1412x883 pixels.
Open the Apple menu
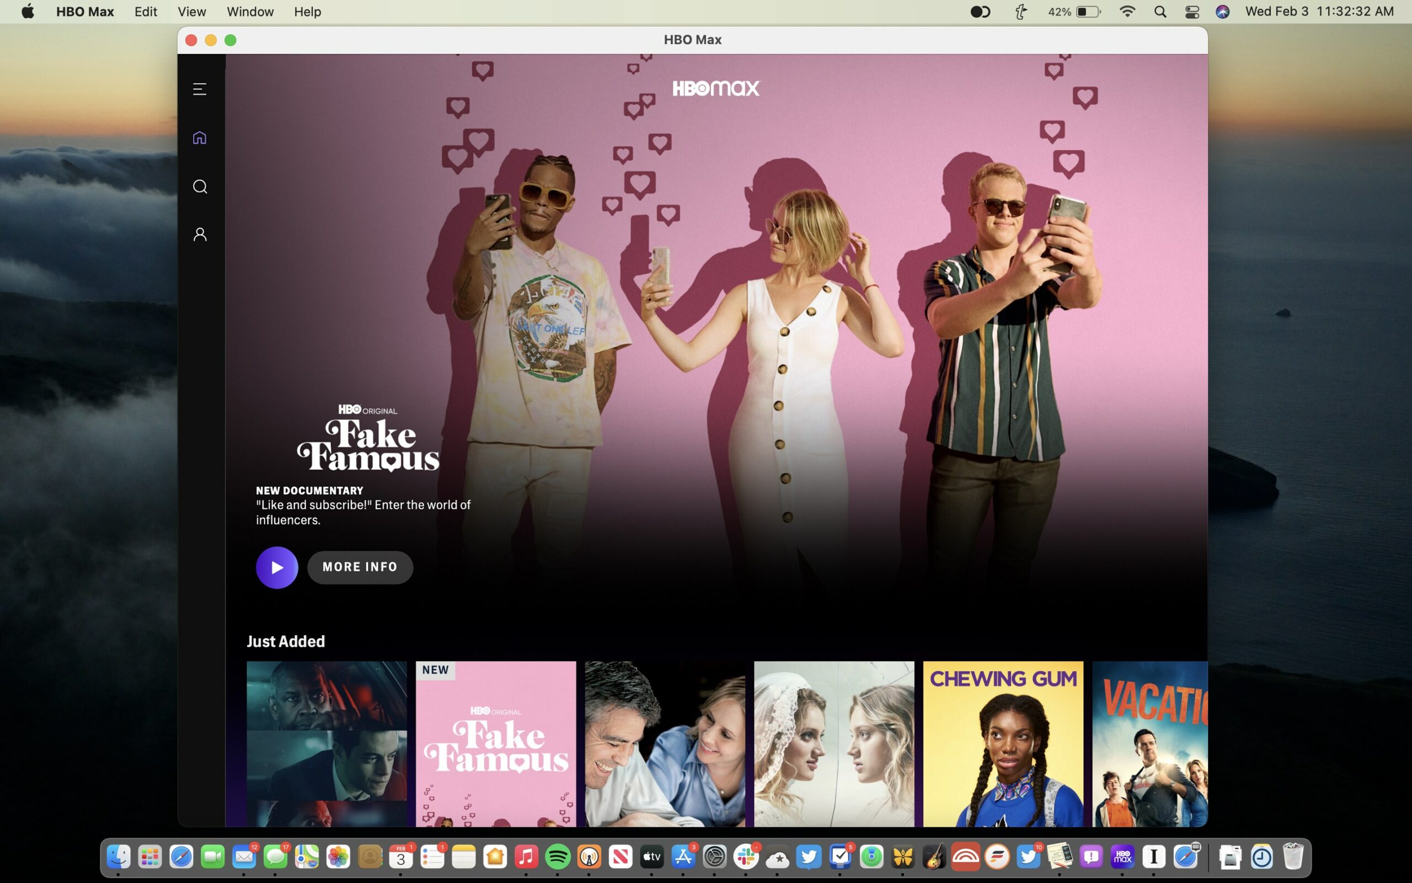point(28,12)
